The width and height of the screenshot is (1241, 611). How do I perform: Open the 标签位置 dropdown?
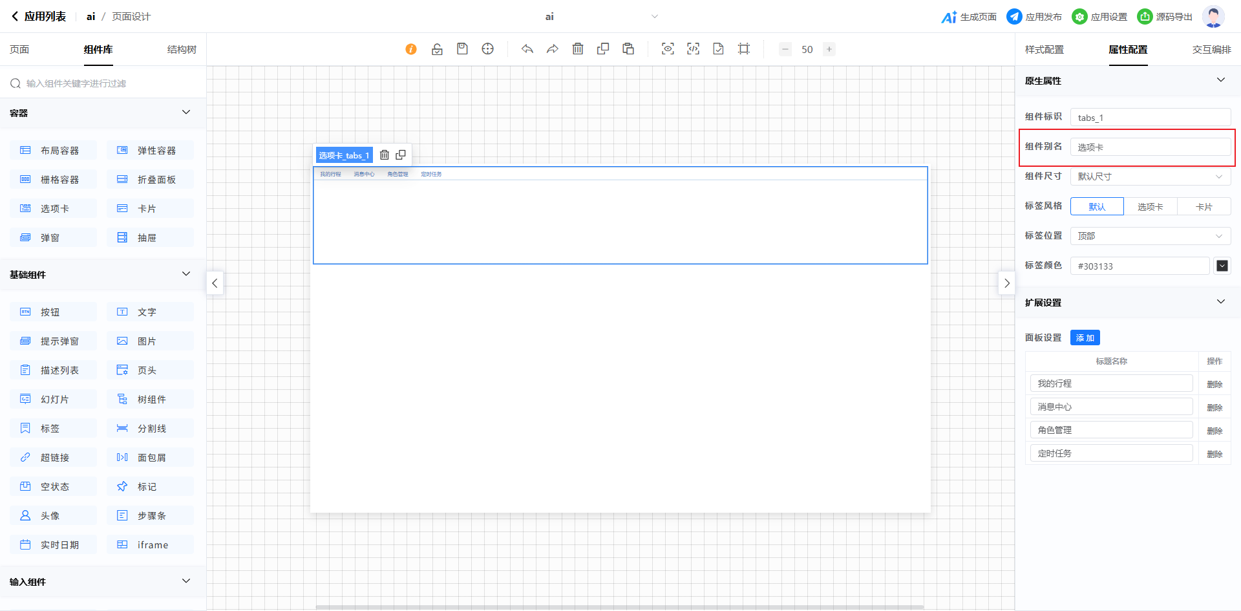pos(1151,236)
